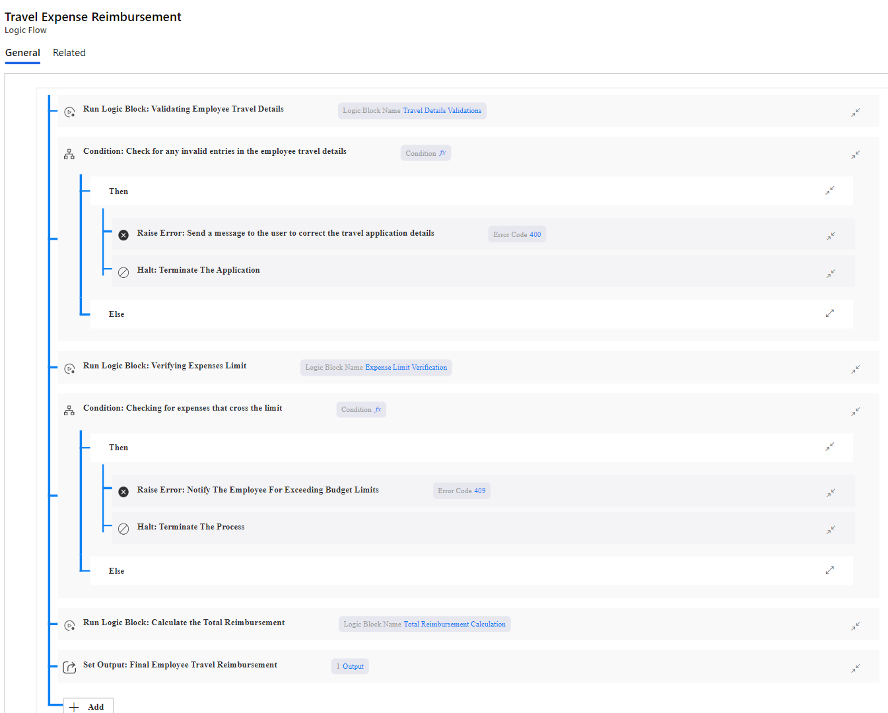Open the Travel Details Validations logic block link
The width and height of the screenshot is (888, 713).
(x=442, y=110)
